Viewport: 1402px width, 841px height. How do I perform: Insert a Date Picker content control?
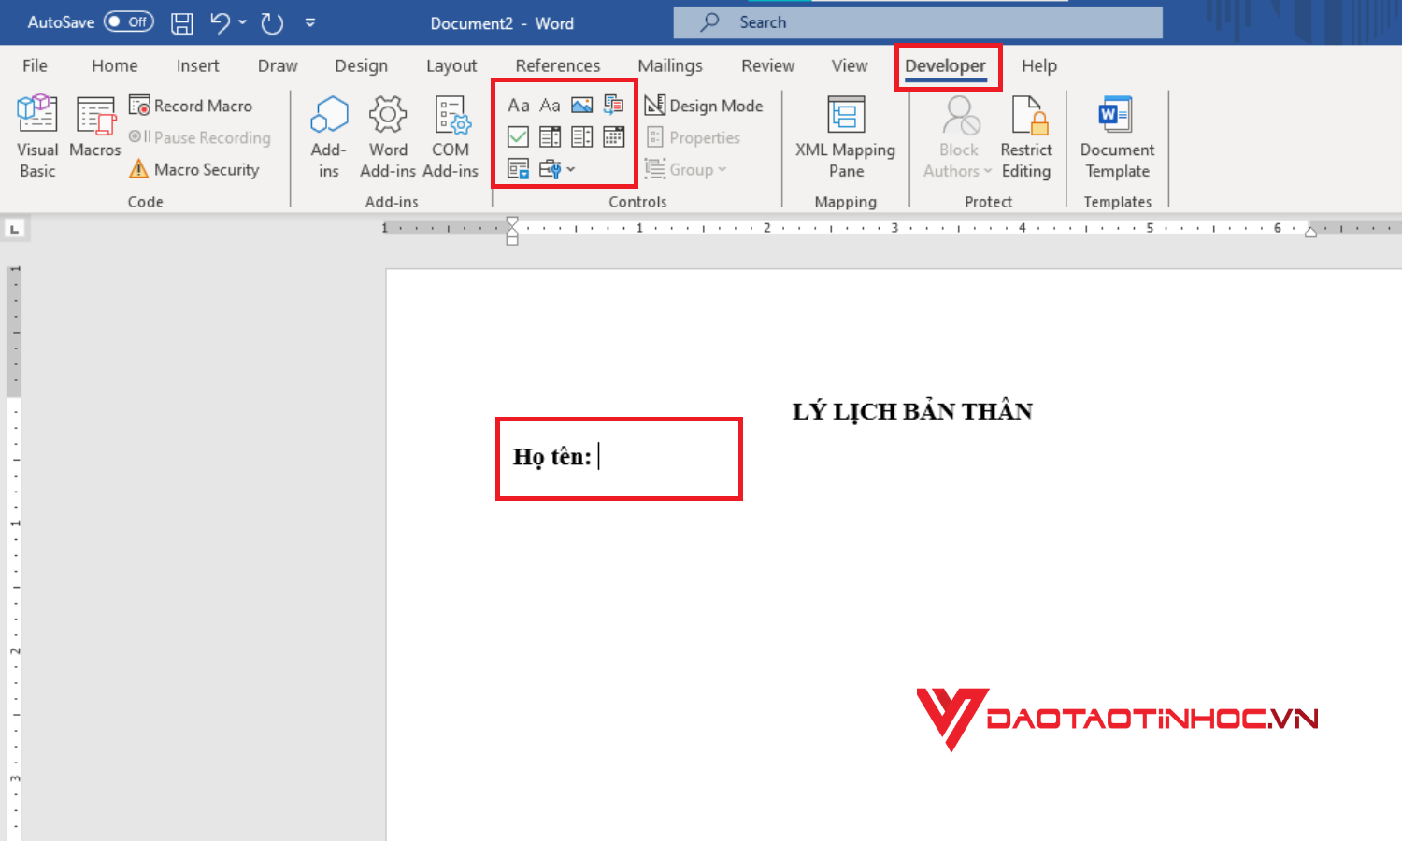point(613,136)
